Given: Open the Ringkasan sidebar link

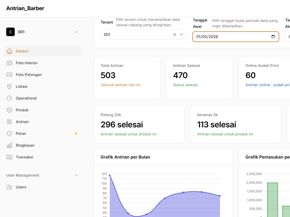Looking at the screenshot, I should (x=43, y=146).
